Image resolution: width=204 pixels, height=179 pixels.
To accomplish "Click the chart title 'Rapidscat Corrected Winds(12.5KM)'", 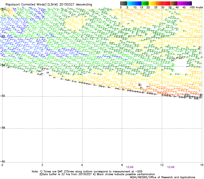I will pyautogui.click(x=32, y=5).
